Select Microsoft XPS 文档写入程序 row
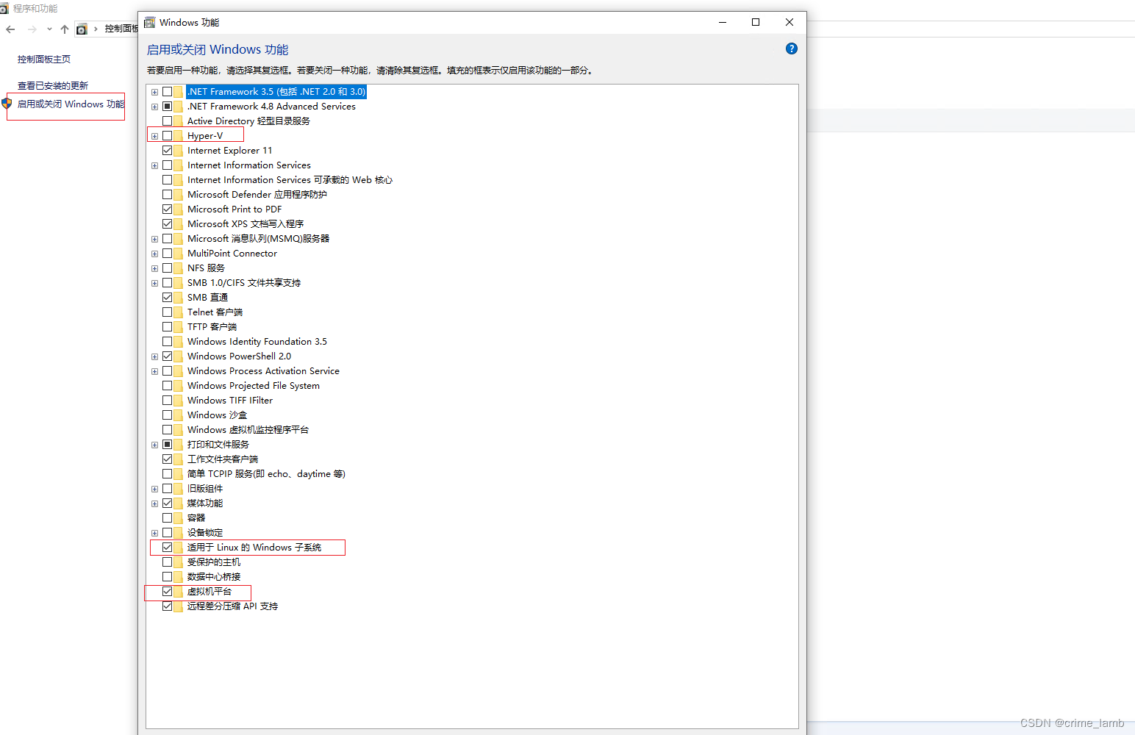The width and height of the screenshot is (1135, 735). pos(246,224)
